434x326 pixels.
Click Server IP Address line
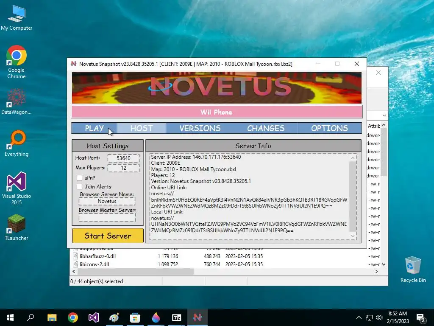196,157
